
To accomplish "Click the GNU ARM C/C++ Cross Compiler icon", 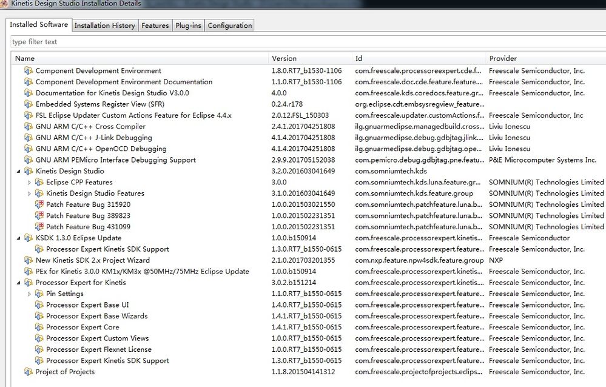I will pyautogui.click(x=29, y=126).
